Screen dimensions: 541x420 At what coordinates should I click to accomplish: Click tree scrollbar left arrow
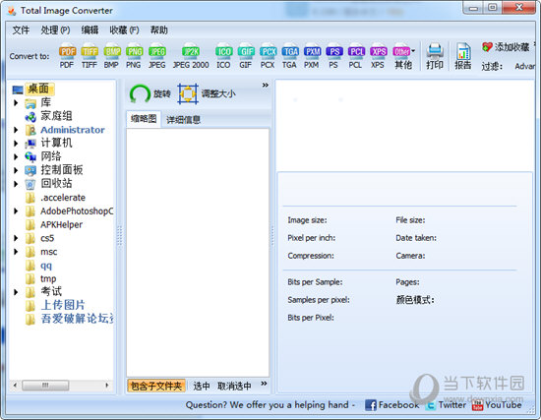point(15,386)
